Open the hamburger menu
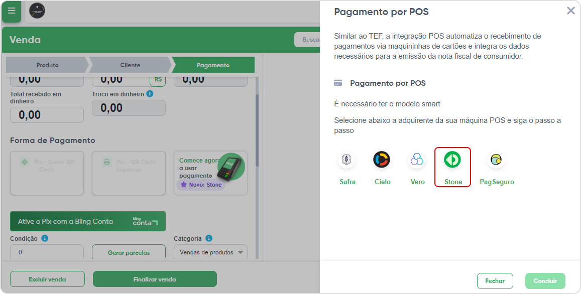This screenshot has height=294, width=581. 12,11
